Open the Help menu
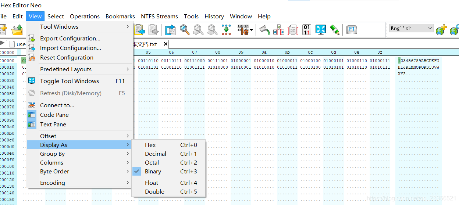Viewport: 459px width, 205px height. pos(264,16)
